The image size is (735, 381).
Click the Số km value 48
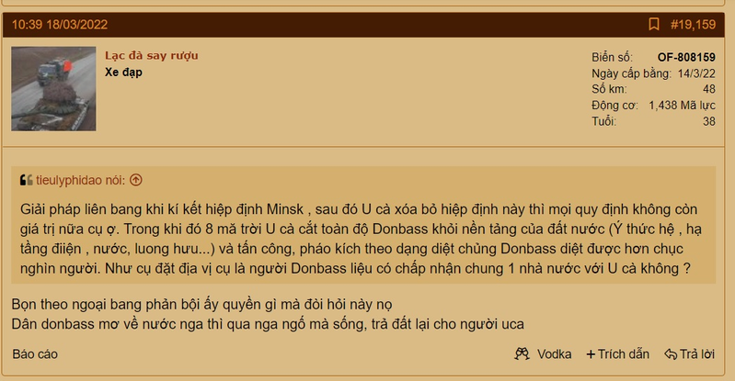click(709, 89)
